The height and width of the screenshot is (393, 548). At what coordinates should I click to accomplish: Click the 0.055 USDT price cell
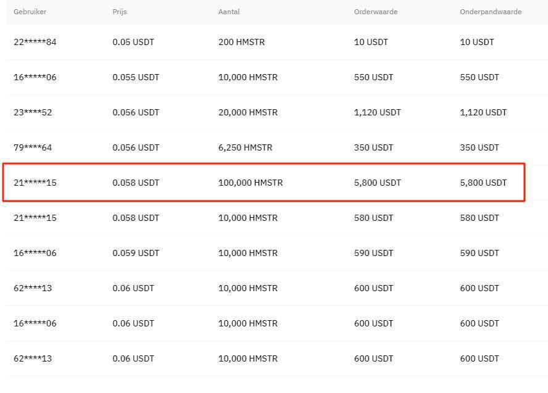click(136, 77)
